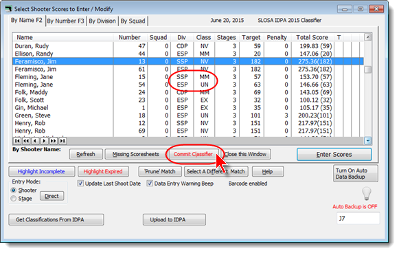399x253 pixels.
Task: Click the Target column header
Action: [x=251, y=37]
